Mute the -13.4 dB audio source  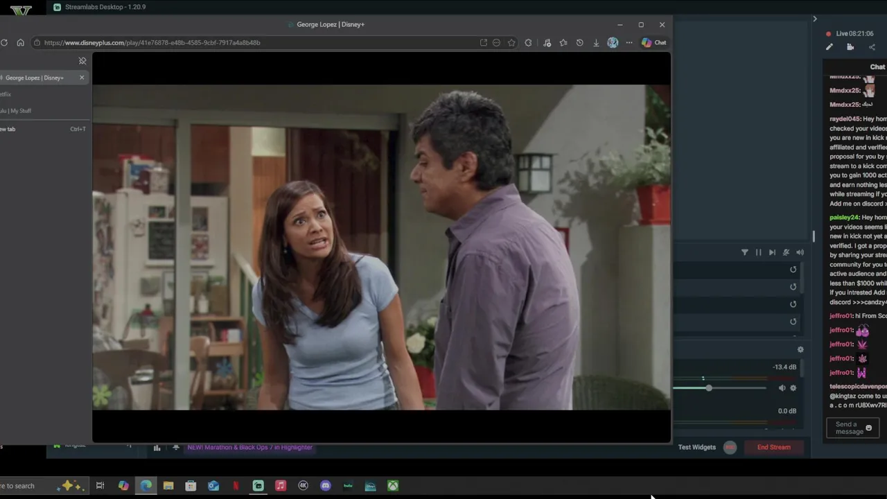tap(782, 388)
